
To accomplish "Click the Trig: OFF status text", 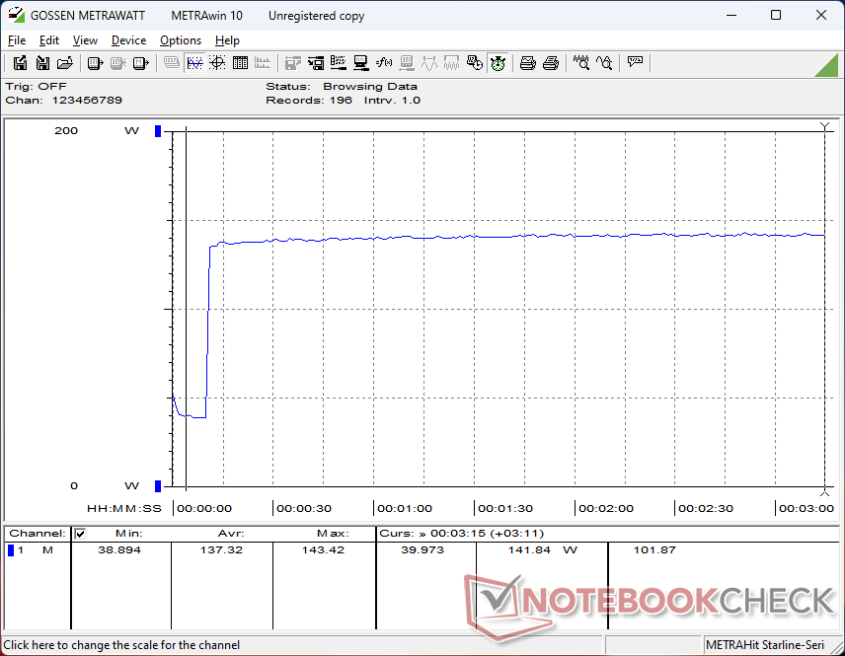I will [37, 86].
